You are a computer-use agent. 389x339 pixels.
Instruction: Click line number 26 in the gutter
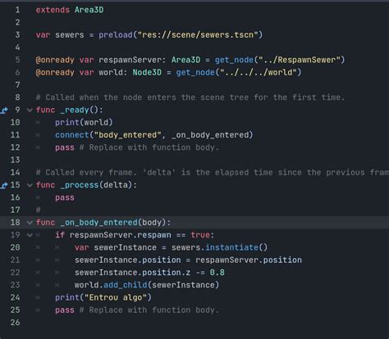click(15, 323)
